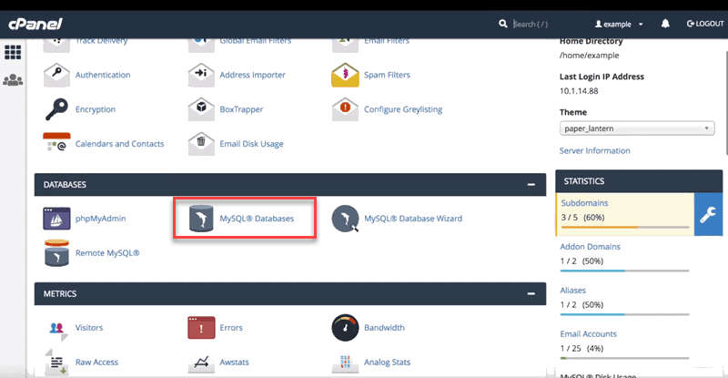Viewport: 728px width, 378px height.
Task: Open the paper_lantern theme dropdown
Action: coord(636,129)
